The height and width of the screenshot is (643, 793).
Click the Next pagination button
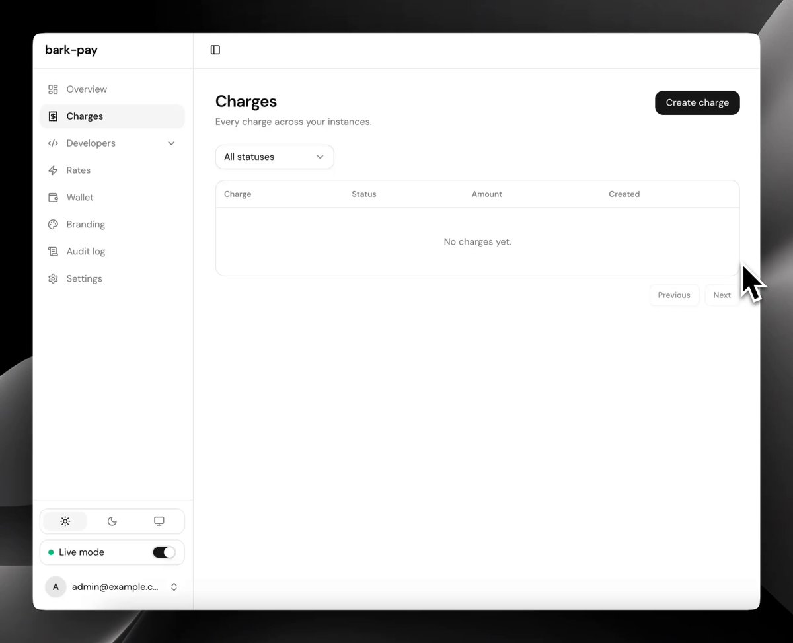(722, 295)
